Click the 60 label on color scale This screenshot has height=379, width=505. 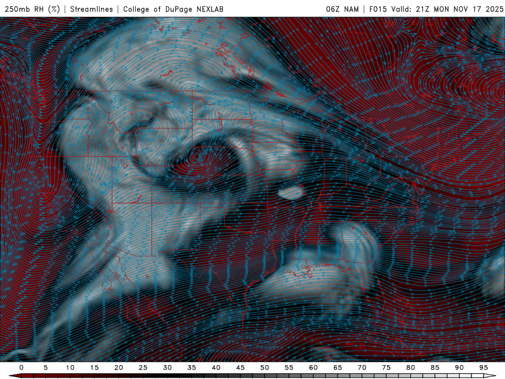click(313, 368)
